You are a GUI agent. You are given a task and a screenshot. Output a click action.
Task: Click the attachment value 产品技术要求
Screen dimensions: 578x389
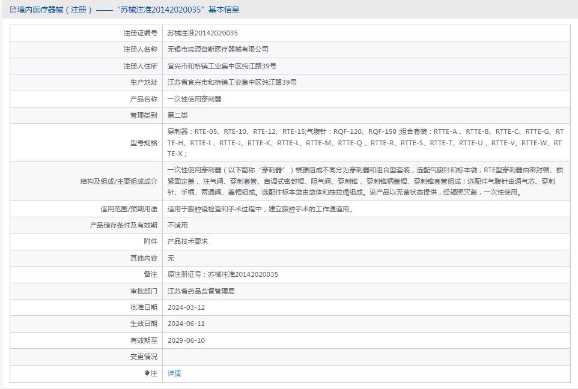(187, 241)
